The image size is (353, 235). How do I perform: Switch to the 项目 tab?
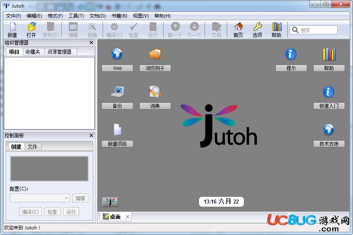(x=14, y=52)
